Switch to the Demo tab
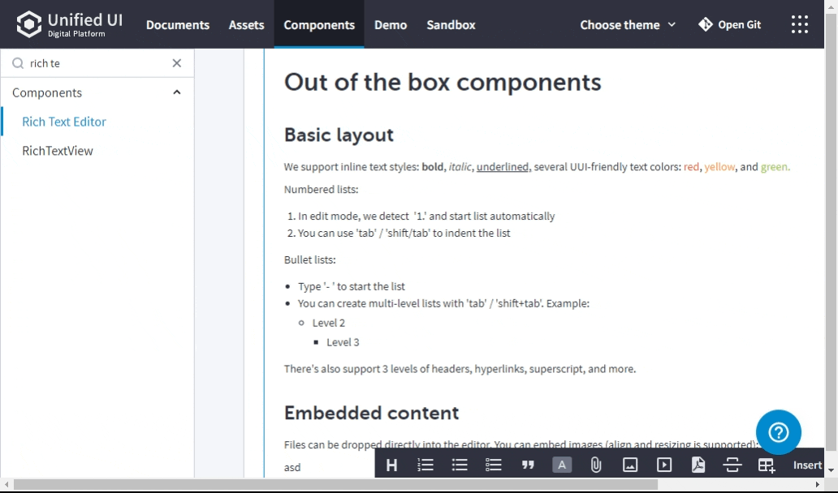838x493 pixels. coord(391,24)
